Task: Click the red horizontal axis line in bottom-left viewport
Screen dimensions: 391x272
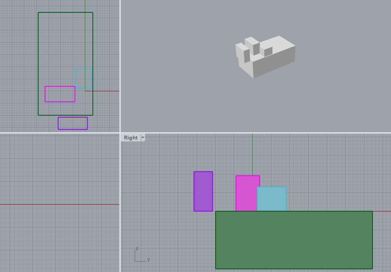Action: [x=58, y=204]
